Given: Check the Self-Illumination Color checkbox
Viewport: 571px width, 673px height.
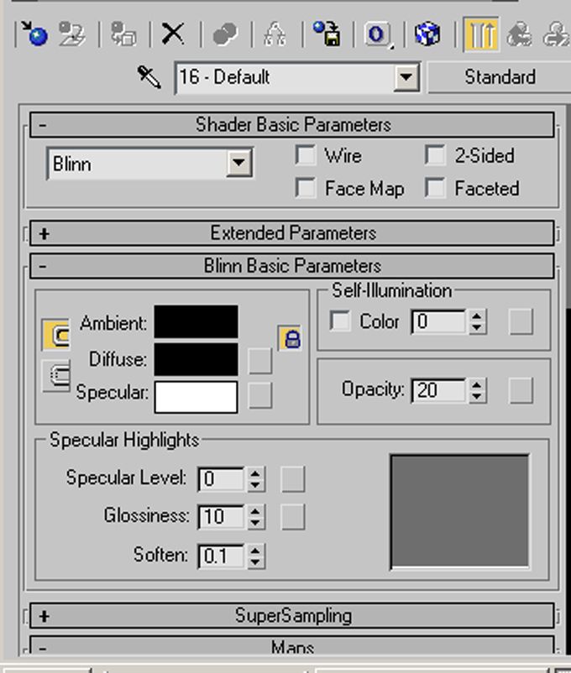Looking at the screenshot, I should tap(340, 321).
